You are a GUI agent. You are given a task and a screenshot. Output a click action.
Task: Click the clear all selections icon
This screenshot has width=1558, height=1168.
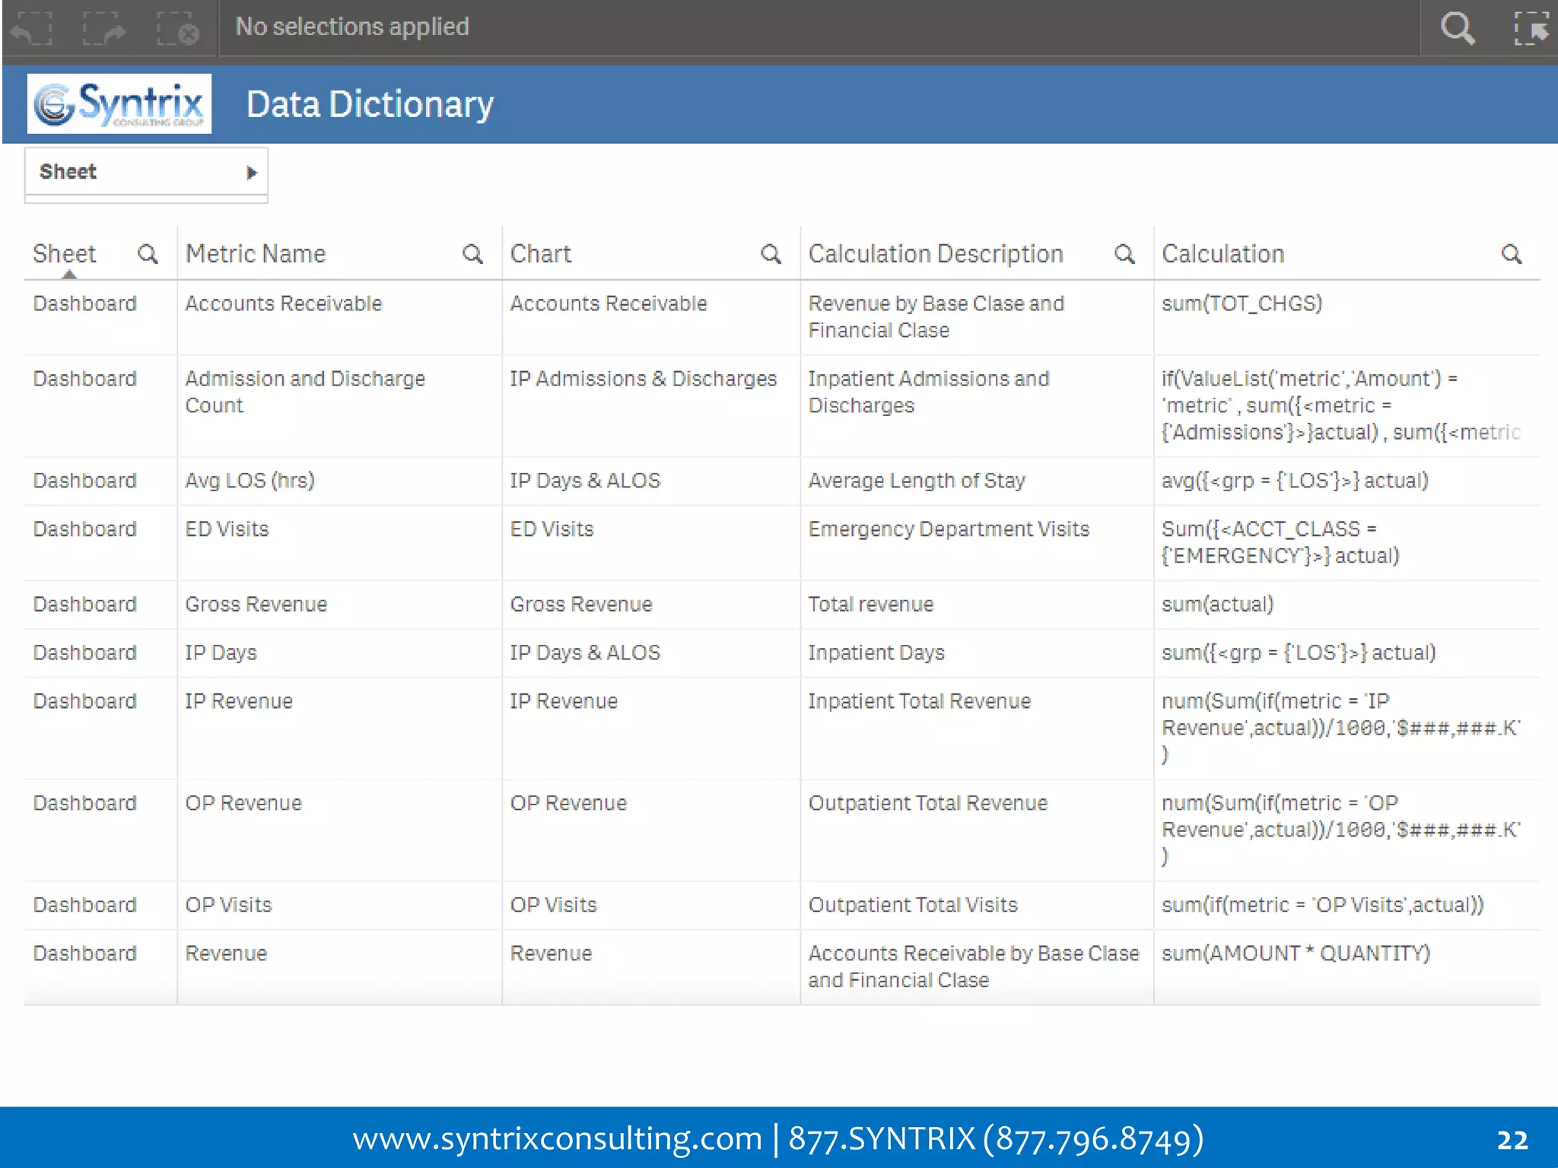pyautogui.click(x=178, y=29)
